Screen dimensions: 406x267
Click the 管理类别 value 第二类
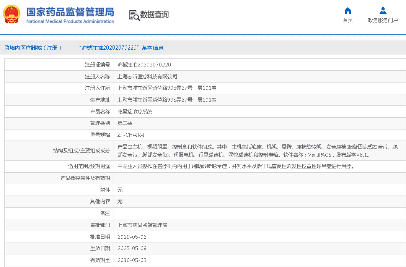[125, 123]
